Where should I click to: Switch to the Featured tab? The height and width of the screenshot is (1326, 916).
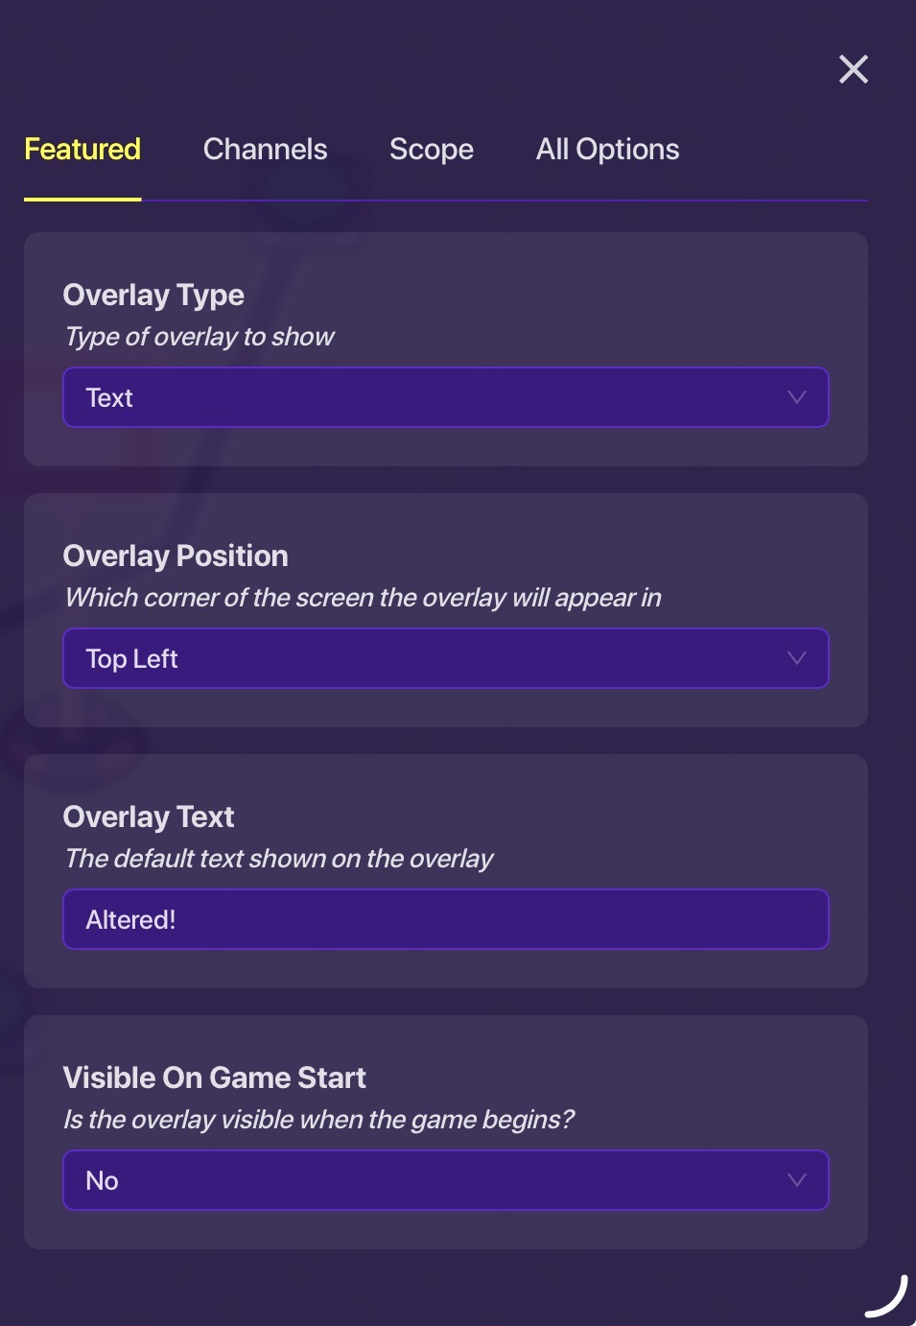82,150
